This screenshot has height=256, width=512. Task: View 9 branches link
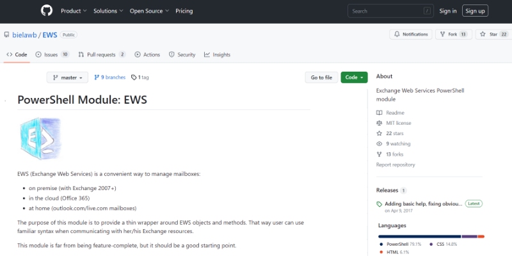point(109,77)
